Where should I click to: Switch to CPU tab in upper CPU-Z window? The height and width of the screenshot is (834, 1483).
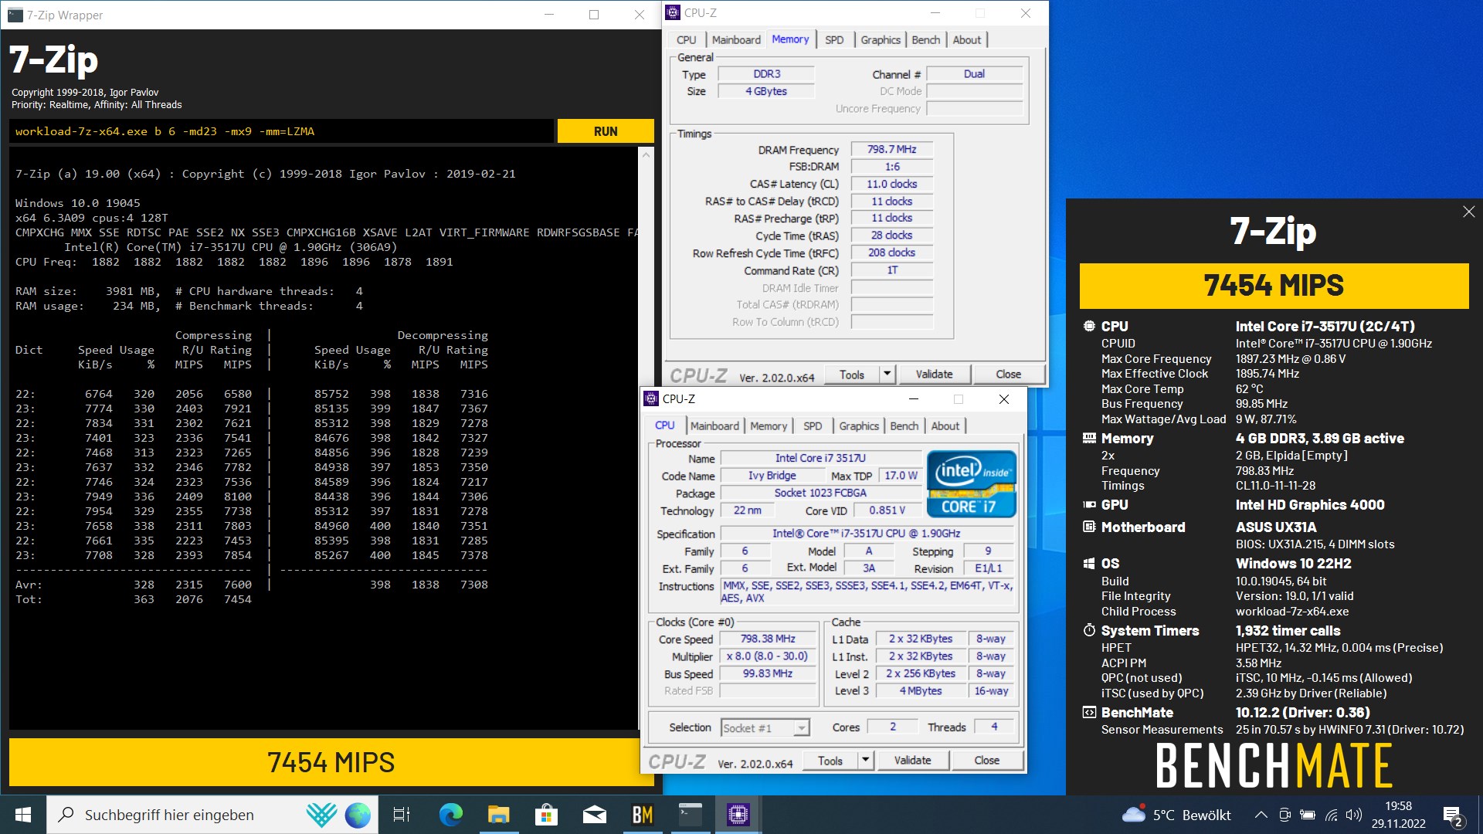coord(686,40)
